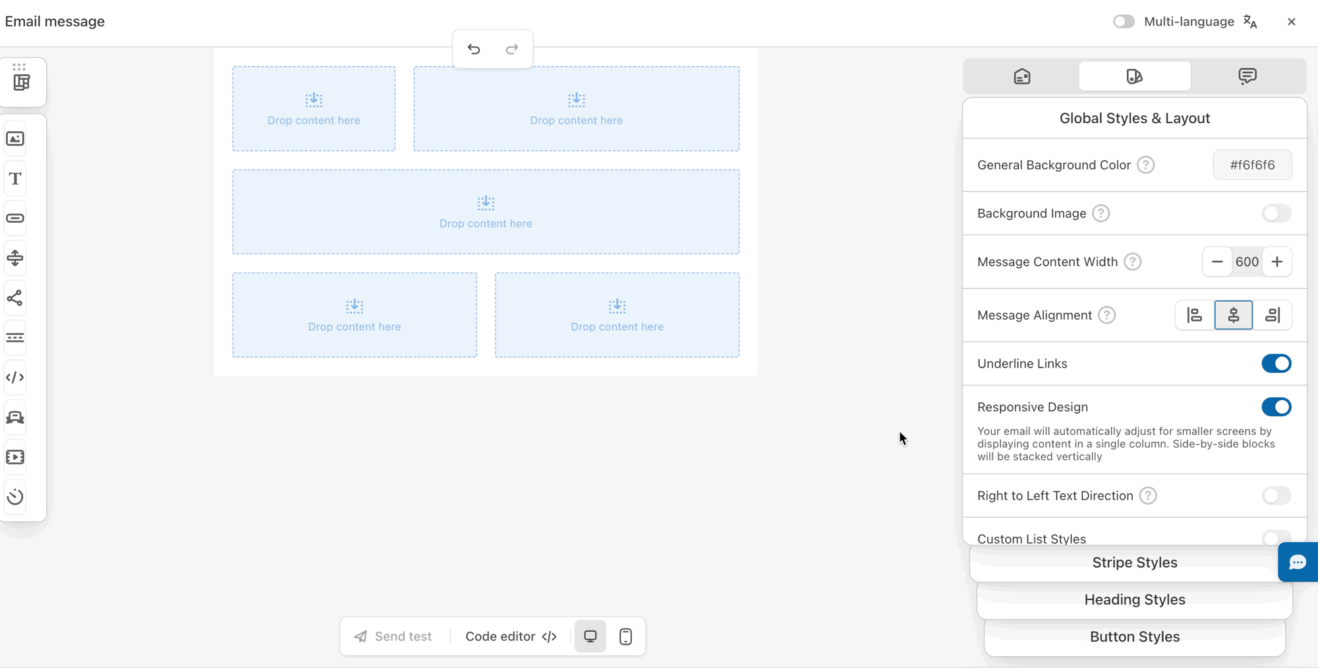
Task: Expand the Heading Styles section
Action: 1134,599
